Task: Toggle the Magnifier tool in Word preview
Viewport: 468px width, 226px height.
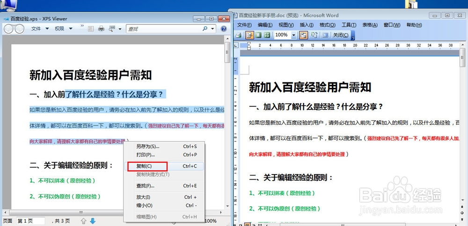Action: pos(249,35)
